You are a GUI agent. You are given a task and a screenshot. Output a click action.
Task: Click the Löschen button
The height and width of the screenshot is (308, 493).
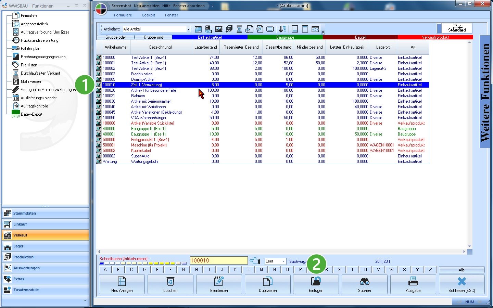(170, 284)
